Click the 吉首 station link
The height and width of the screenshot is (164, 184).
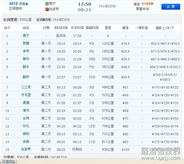tap(26, 142)
